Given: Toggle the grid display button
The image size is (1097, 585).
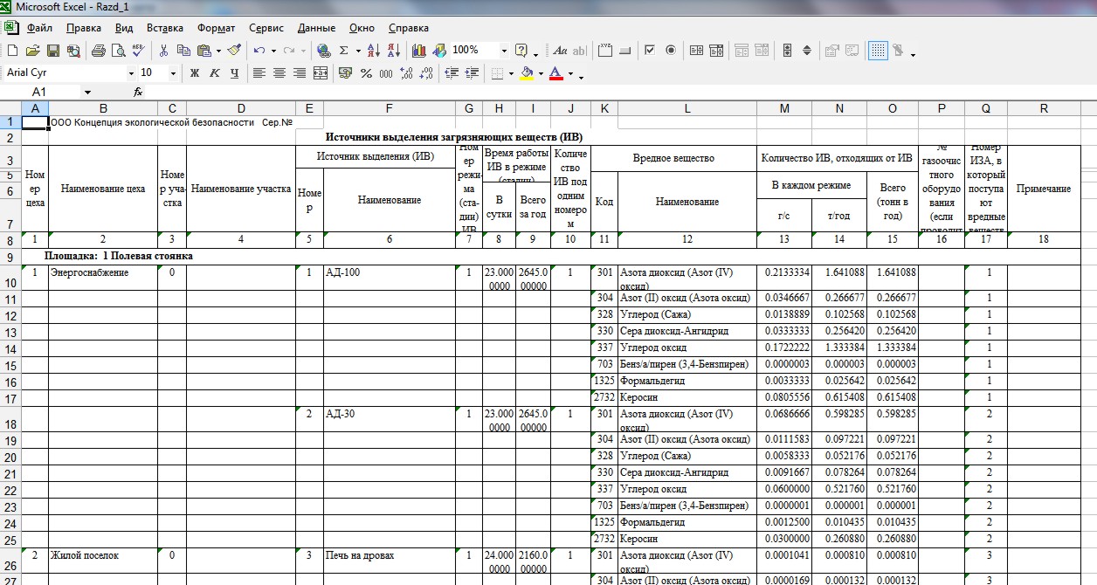Looking at the screenshot, I should [878, 51].
